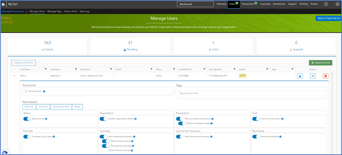The width and height of the screenshot is (342, 155).
Task: Open the Licensing top menu item
Action: (x=265, y=4)
